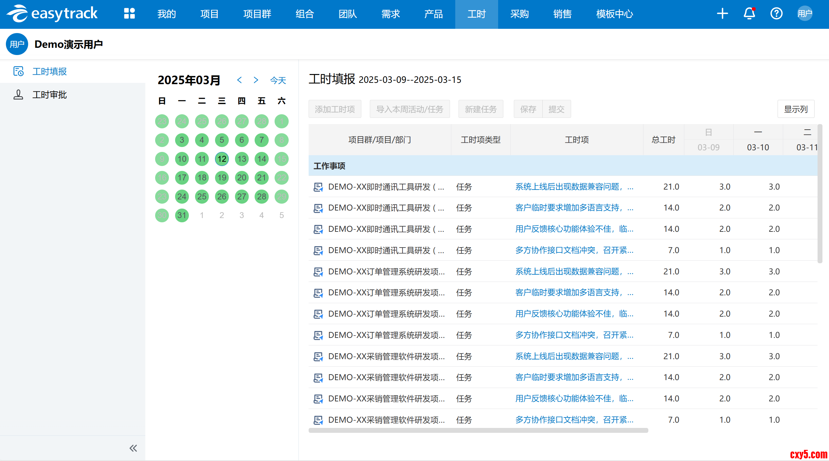Click the horizontal scrollbar under the table
This screenshot has width=829, height=461.
click(x=478, y=430)
